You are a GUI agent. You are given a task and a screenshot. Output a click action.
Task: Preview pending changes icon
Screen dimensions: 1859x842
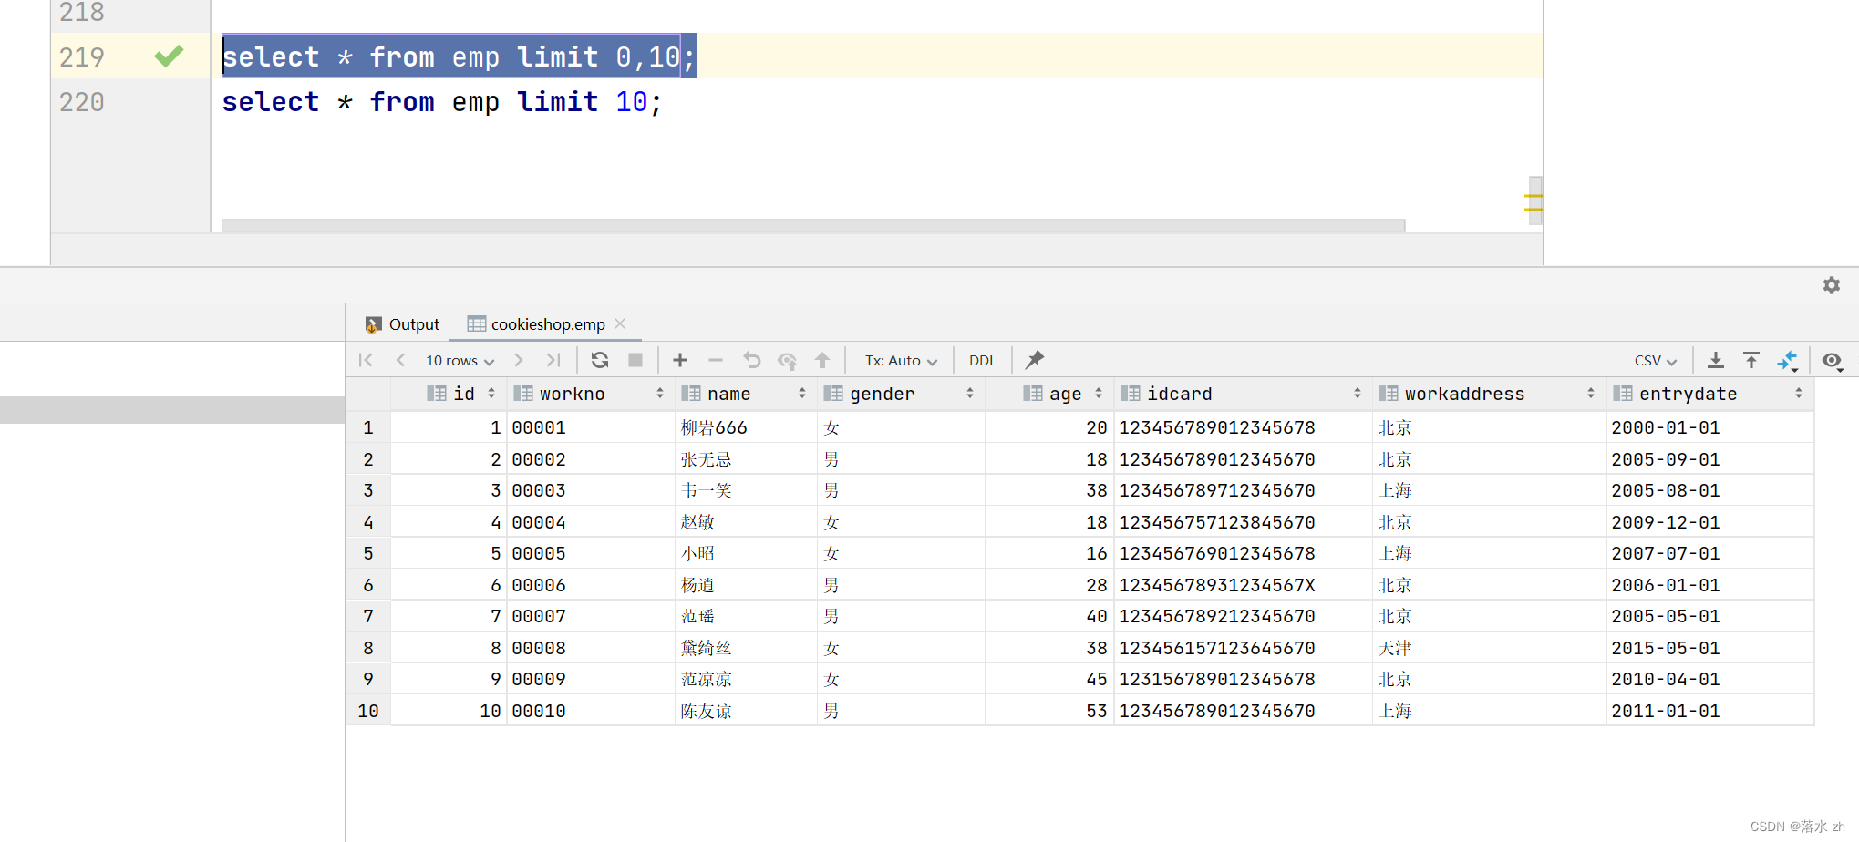tap(787, 360)
